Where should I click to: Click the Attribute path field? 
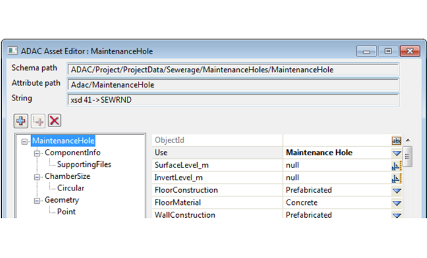coord(233,85)
